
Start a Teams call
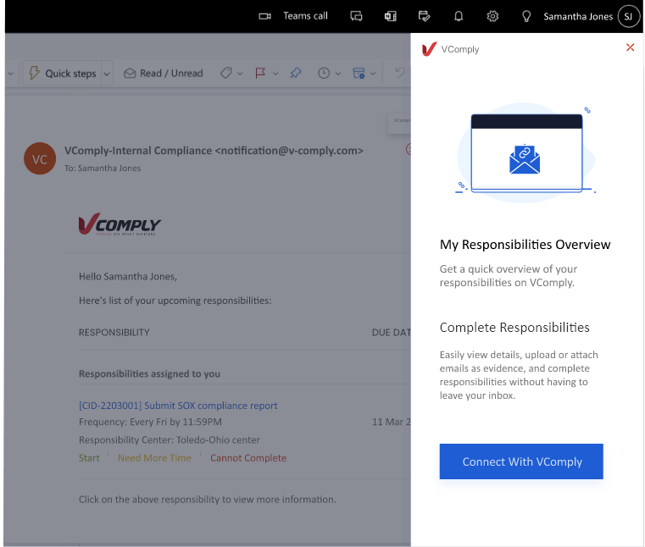[x=305, y=16]
